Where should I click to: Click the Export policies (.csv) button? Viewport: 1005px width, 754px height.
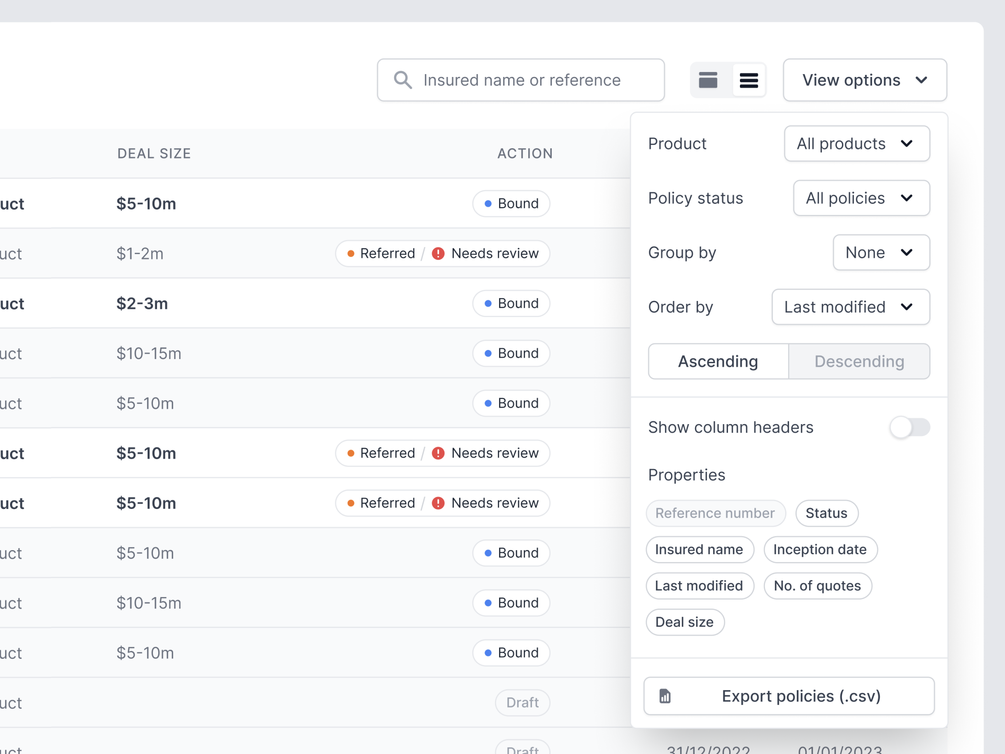(789, 696)
